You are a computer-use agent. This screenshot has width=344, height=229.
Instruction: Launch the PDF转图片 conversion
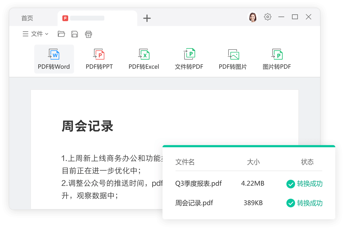(233, 59)
